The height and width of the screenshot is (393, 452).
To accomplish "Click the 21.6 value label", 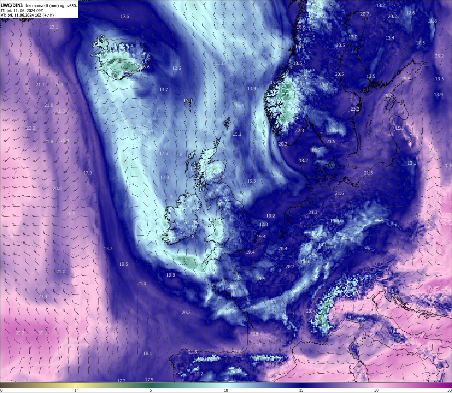I will (x=339, y=194).
